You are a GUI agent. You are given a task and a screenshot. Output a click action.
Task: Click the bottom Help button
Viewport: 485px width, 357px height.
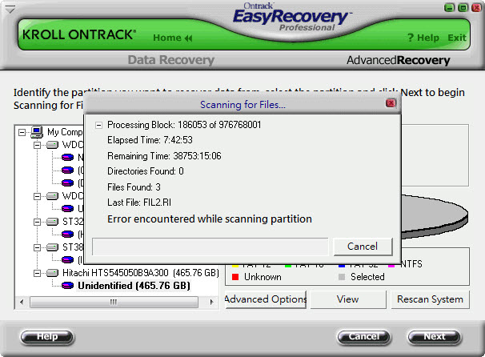pos(47,336)
